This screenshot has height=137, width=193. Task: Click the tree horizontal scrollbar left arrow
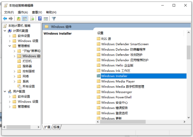coord(5,127)
